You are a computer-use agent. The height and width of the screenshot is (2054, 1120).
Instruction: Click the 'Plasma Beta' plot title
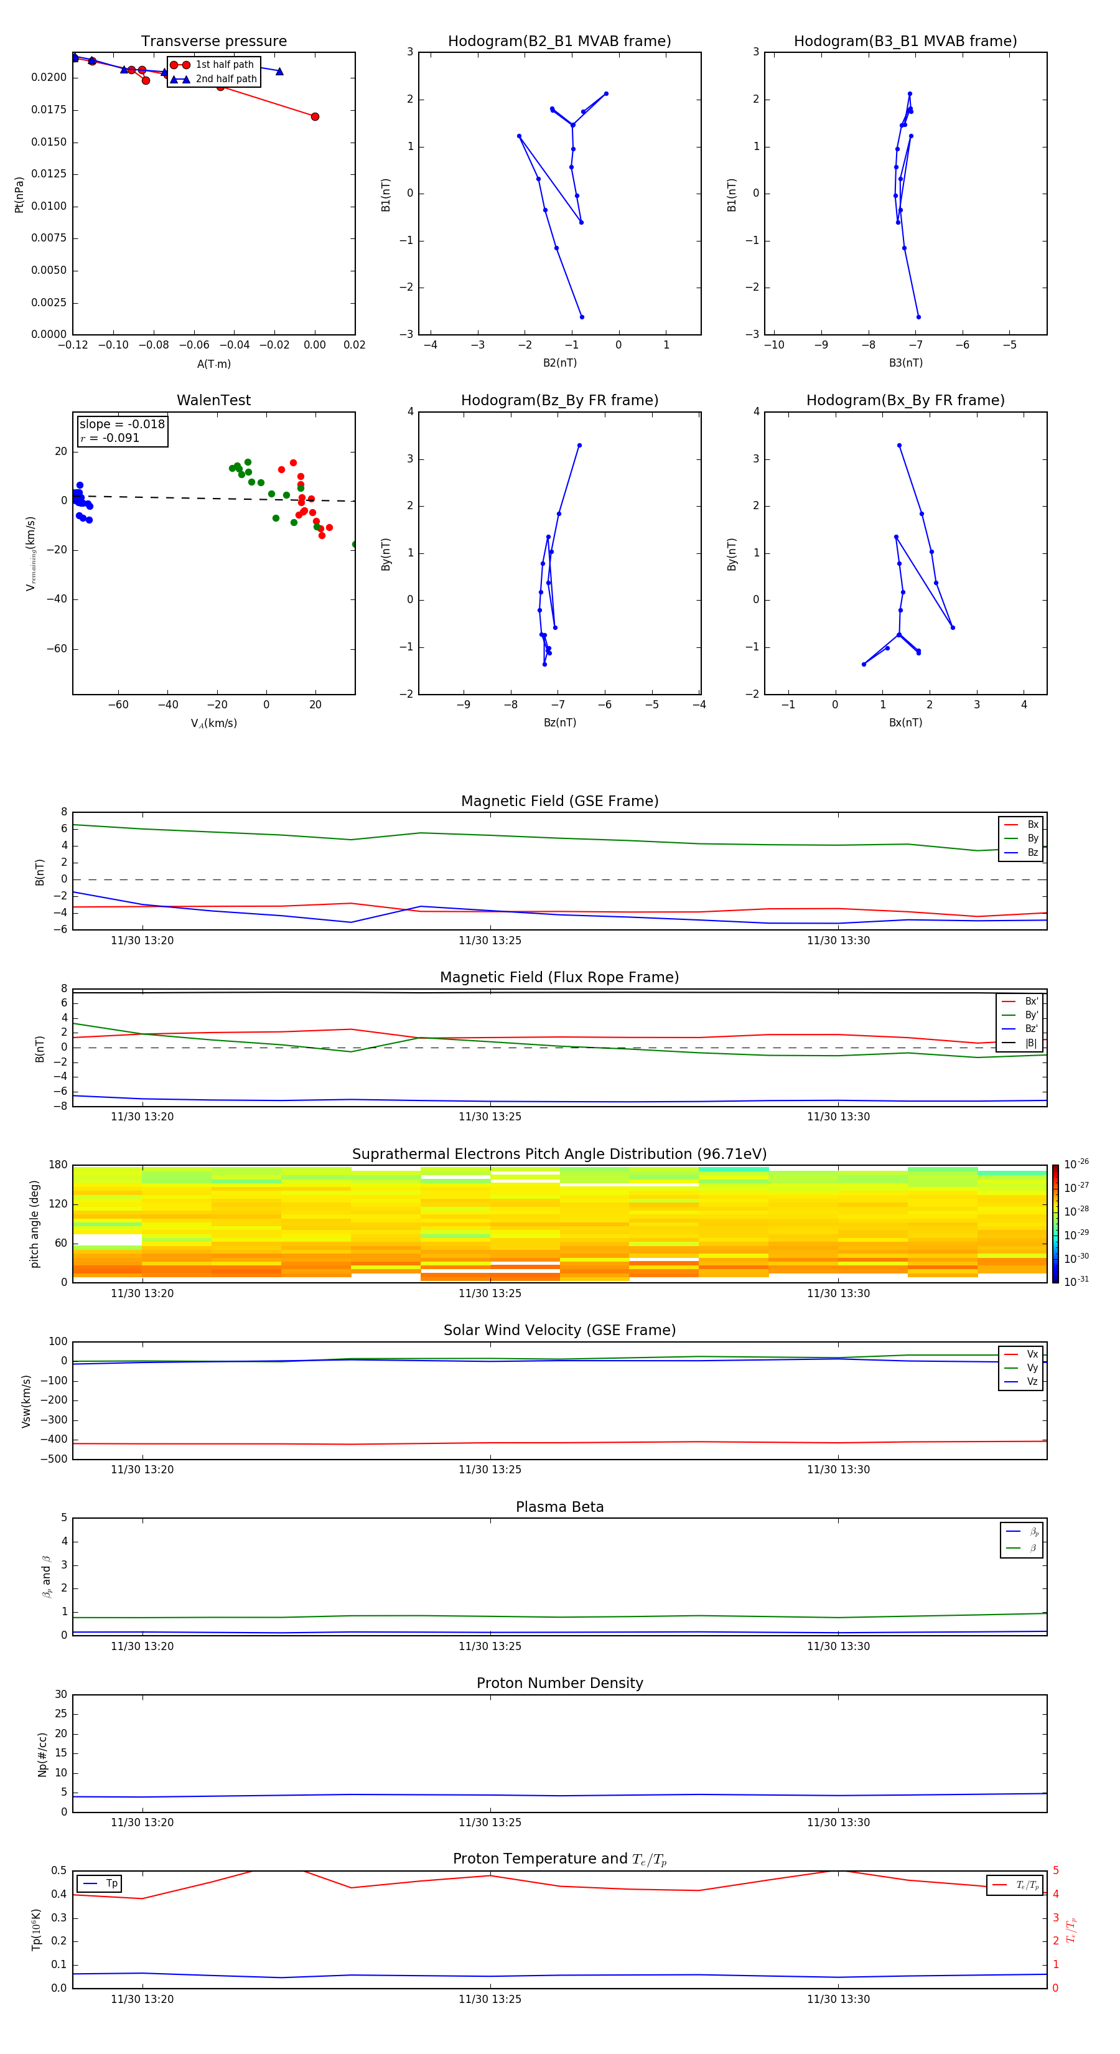click(x=559, y=1507)
